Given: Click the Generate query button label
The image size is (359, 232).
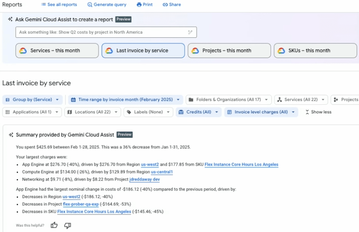Looking at the screenshot, I should pyautogui.click(x=110, y=5).
